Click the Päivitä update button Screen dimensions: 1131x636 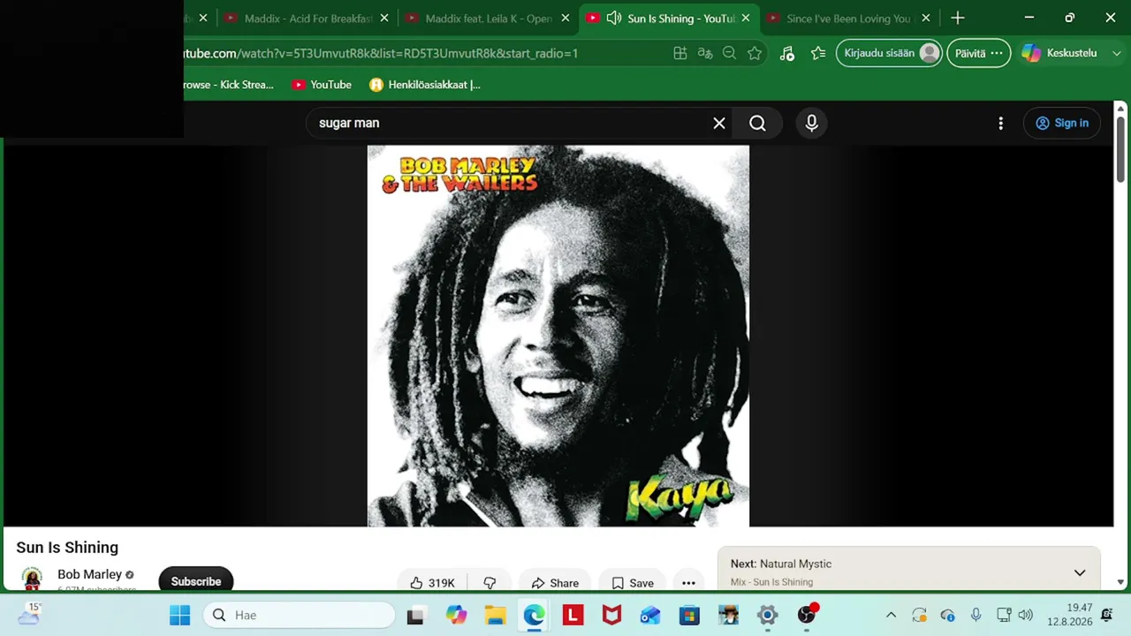pos(978,53)
